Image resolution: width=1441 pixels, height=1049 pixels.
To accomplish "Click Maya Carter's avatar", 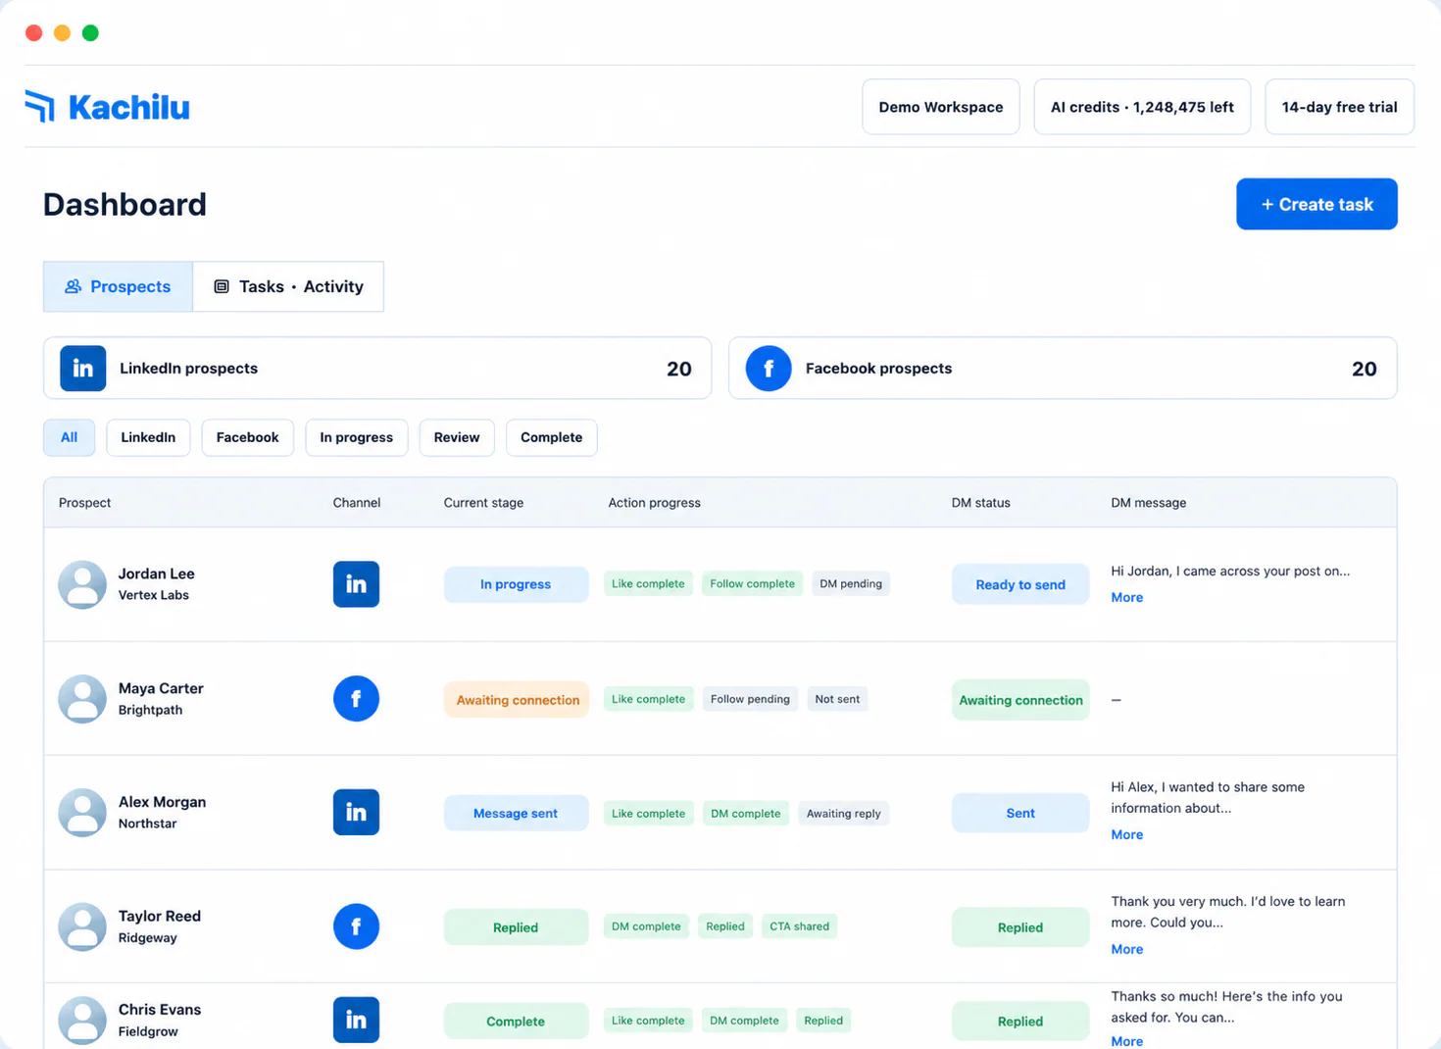I will [82, 699].
